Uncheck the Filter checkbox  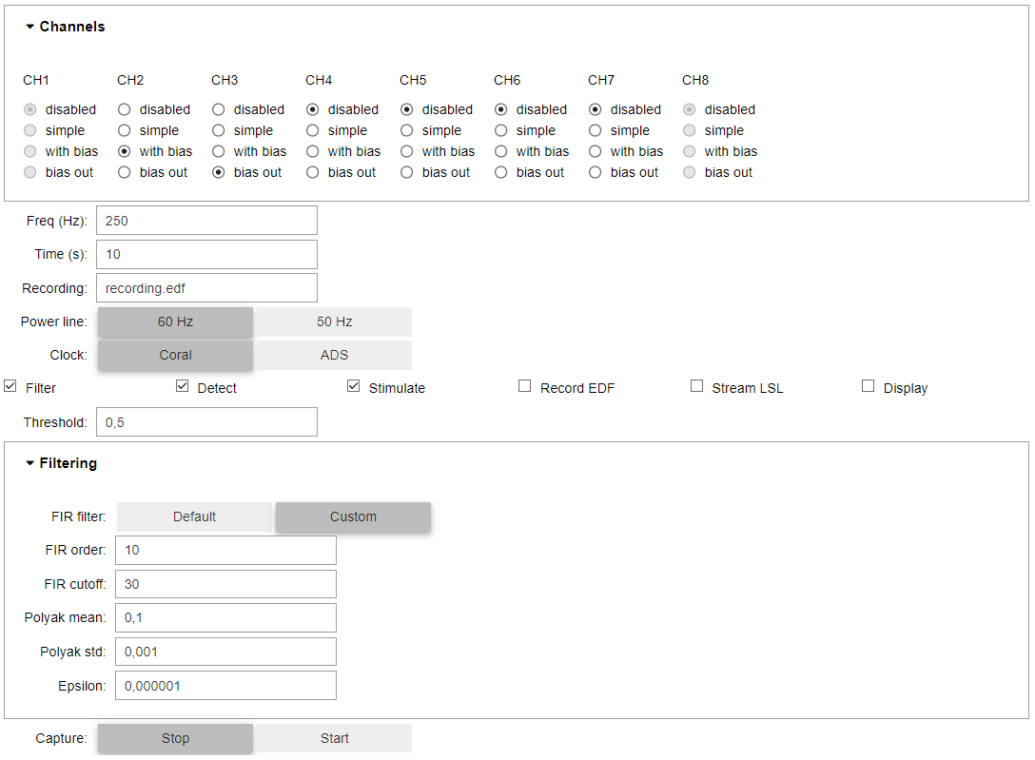[x=9, y=385]
